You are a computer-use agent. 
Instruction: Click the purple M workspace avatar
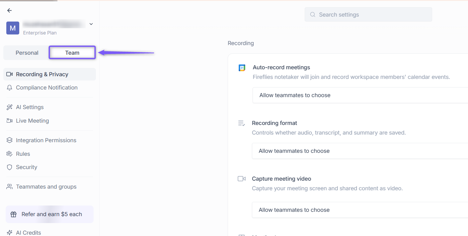[13, 28]
